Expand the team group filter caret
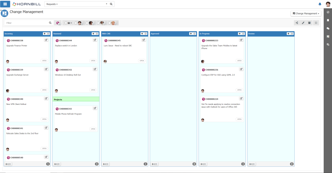The image size is (332, 173). [71, 23]
